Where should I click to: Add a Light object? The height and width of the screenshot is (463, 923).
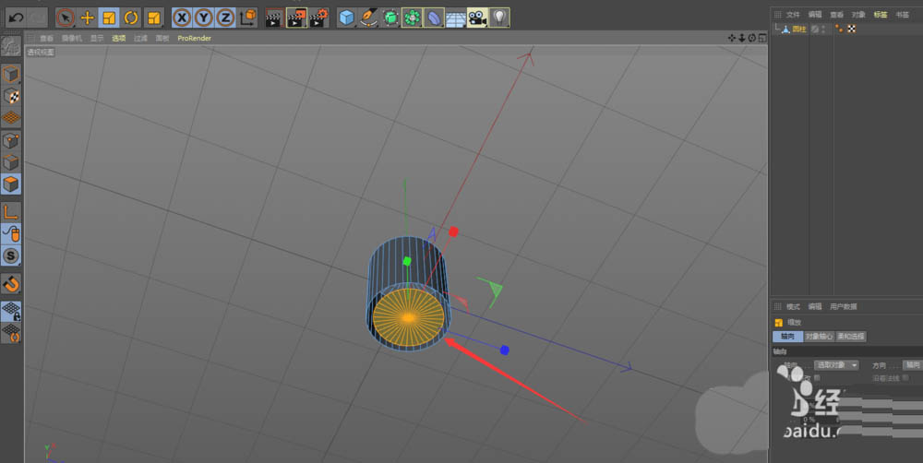point(498,17)
